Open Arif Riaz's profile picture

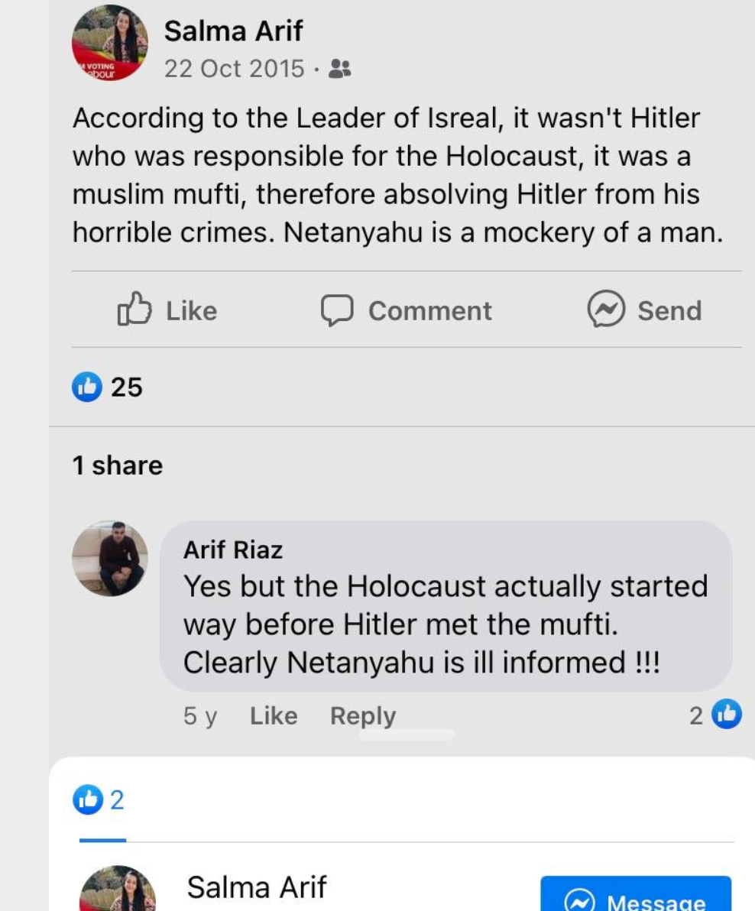point(110,559)
